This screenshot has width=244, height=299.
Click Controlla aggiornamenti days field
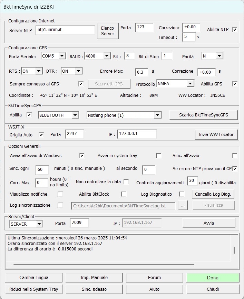192,181
